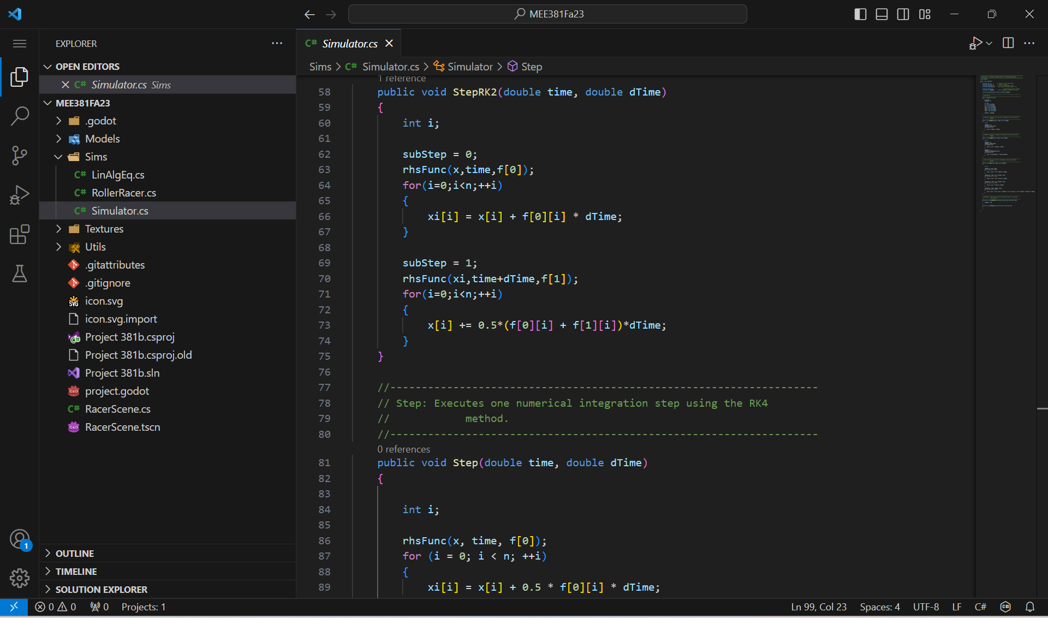
Task: Click the UTF-8 encoding status button
Action: click(x=926, y=607)
